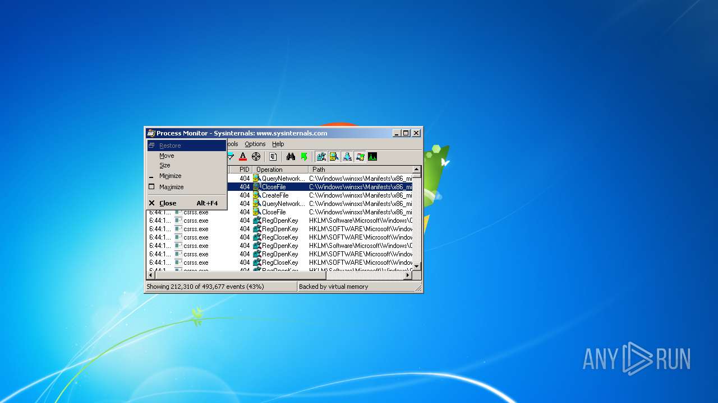Click the Operation column header
Image resolution: width=718 pixels, height=403 pixels.
[x=280, y=170]
